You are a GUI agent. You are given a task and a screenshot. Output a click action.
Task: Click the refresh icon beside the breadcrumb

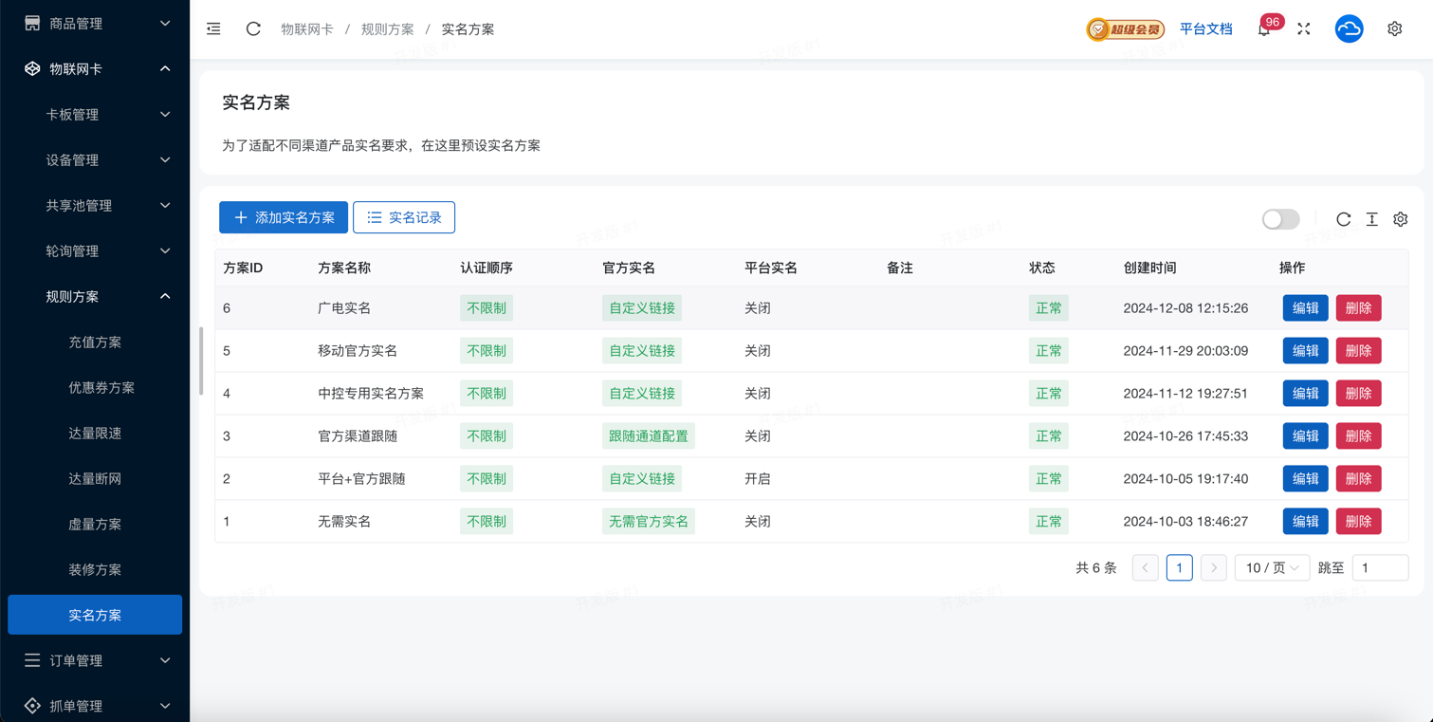253,29
